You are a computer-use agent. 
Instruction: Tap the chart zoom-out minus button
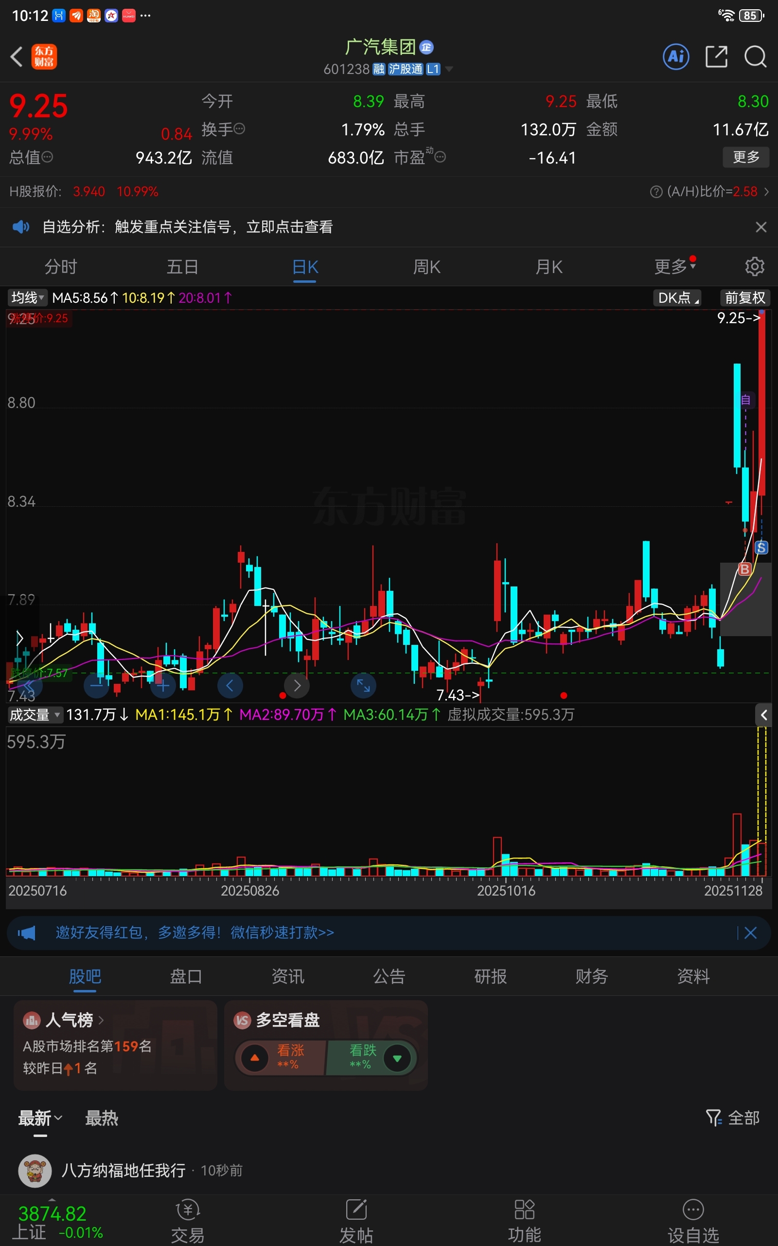coord(96,685)
